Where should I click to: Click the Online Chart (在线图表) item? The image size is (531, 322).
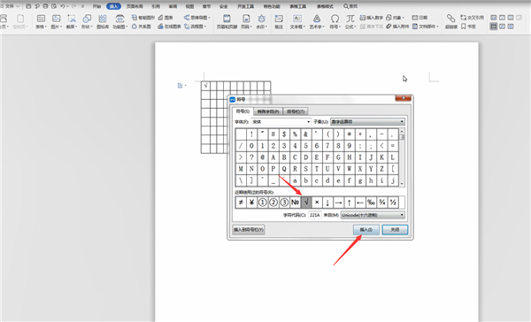point(169,26)
